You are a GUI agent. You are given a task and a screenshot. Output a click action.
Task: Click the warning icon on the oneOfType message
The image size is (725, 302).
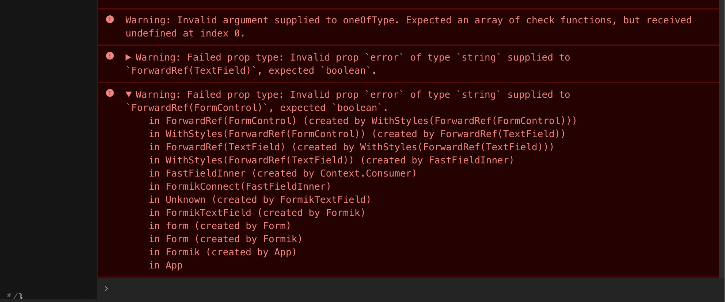(110, 20)
